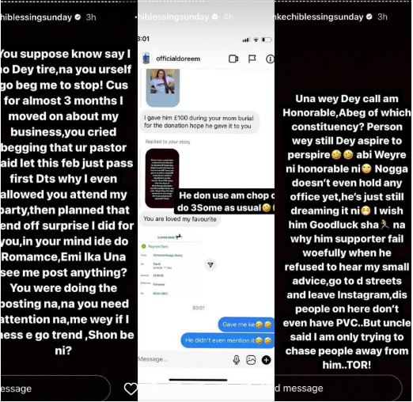
Task: Open officialdoreem profile avatar
Action: click(x=146, y=59)
